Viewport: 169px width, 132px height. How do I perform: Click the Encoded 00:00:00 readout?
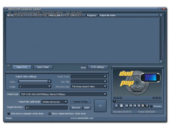point(122,112)
